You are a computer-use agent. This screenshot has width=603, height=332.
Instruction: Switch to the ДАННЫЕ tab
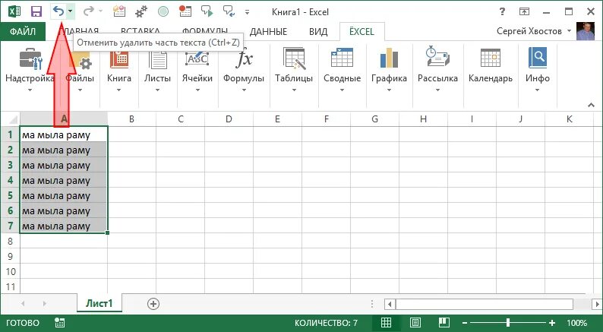point(268,32)
